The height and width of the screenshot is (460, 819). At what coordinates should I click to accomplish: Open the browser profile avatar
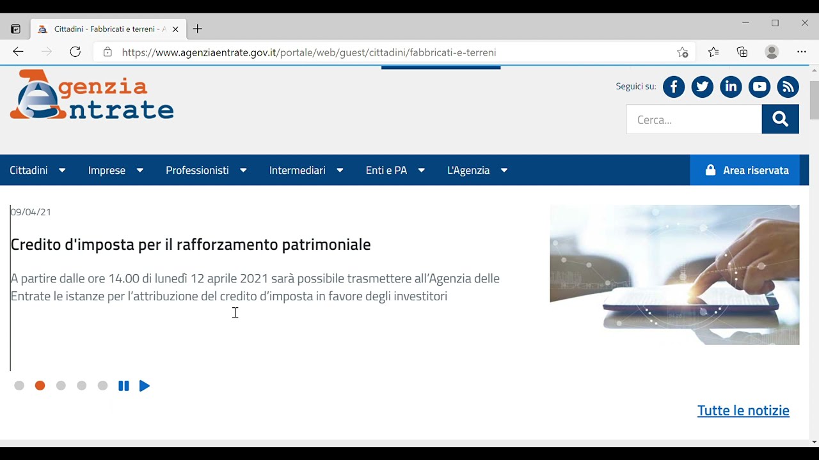pos(772,52)
